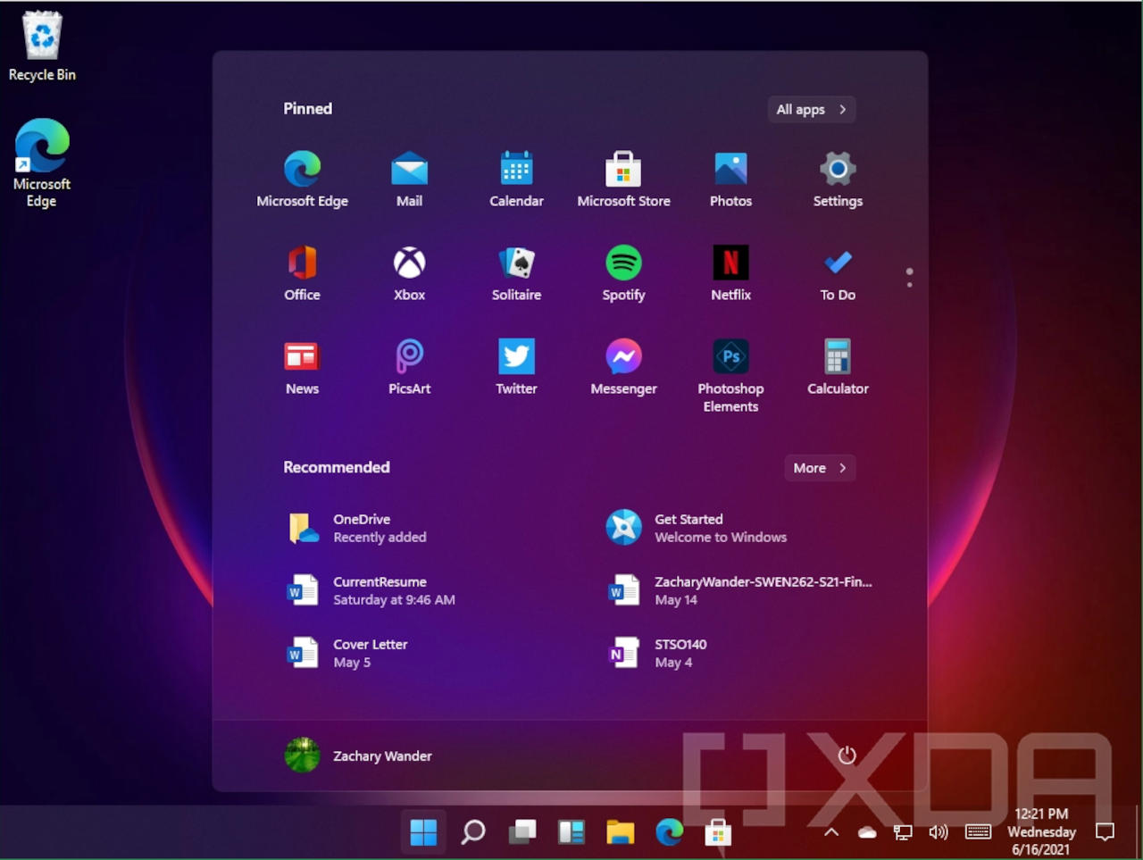Open the Calendar app
Screen dimensions: 1143x860
pyautogui.click(x=516, y=180)
